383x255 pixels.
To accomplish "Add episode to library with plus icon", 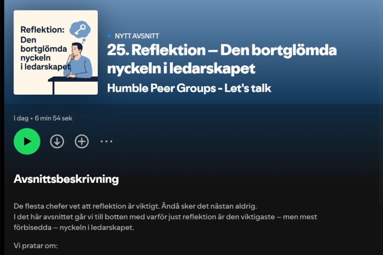I will [82, 141].
